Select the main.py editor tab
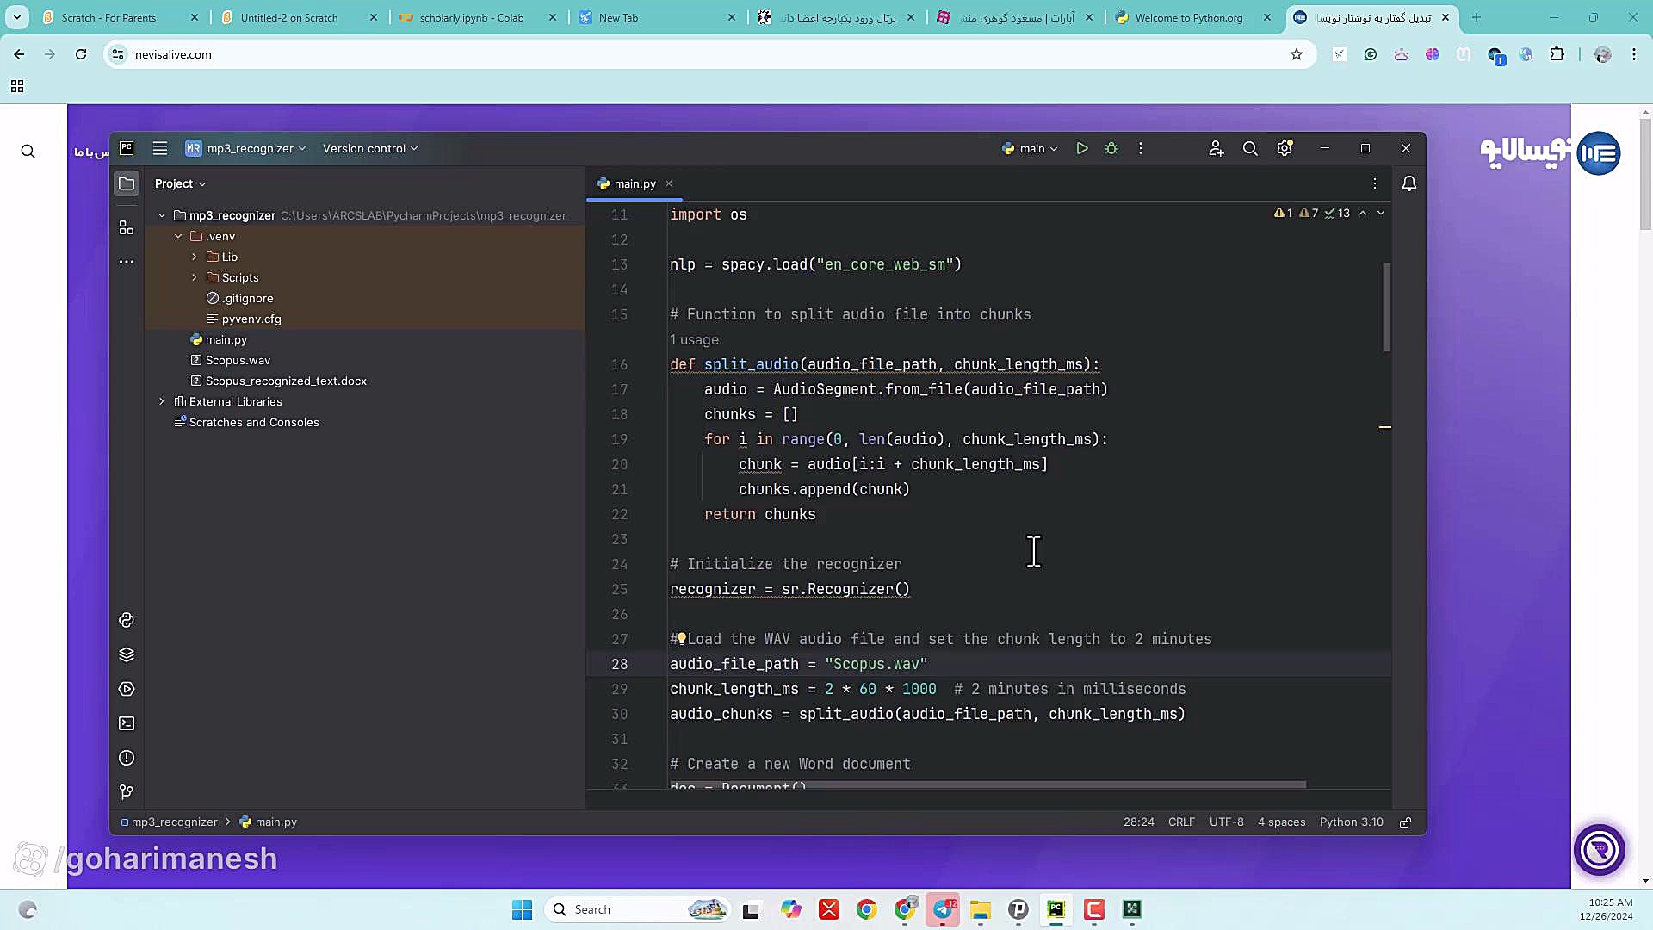The image size is (1653, 930). point(635,183)
